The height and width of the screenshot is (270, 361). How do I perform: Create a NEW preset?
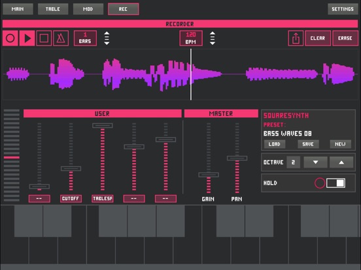[x=340, y=144]
